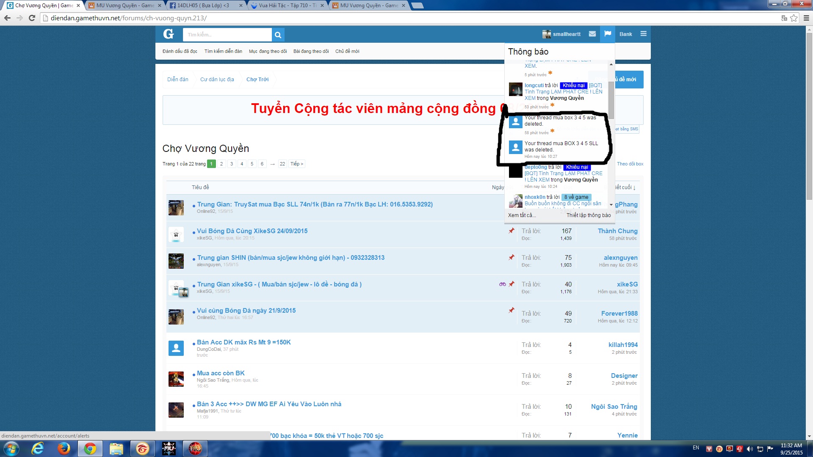Click the search magnifier icon
Screen dimensions: 813x457
pyautogui.click(x=278, y=35)
